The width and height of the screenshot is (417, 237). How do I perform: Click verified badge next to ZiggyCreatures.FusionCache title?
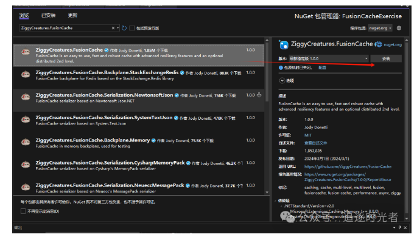[x=107, y=50]
